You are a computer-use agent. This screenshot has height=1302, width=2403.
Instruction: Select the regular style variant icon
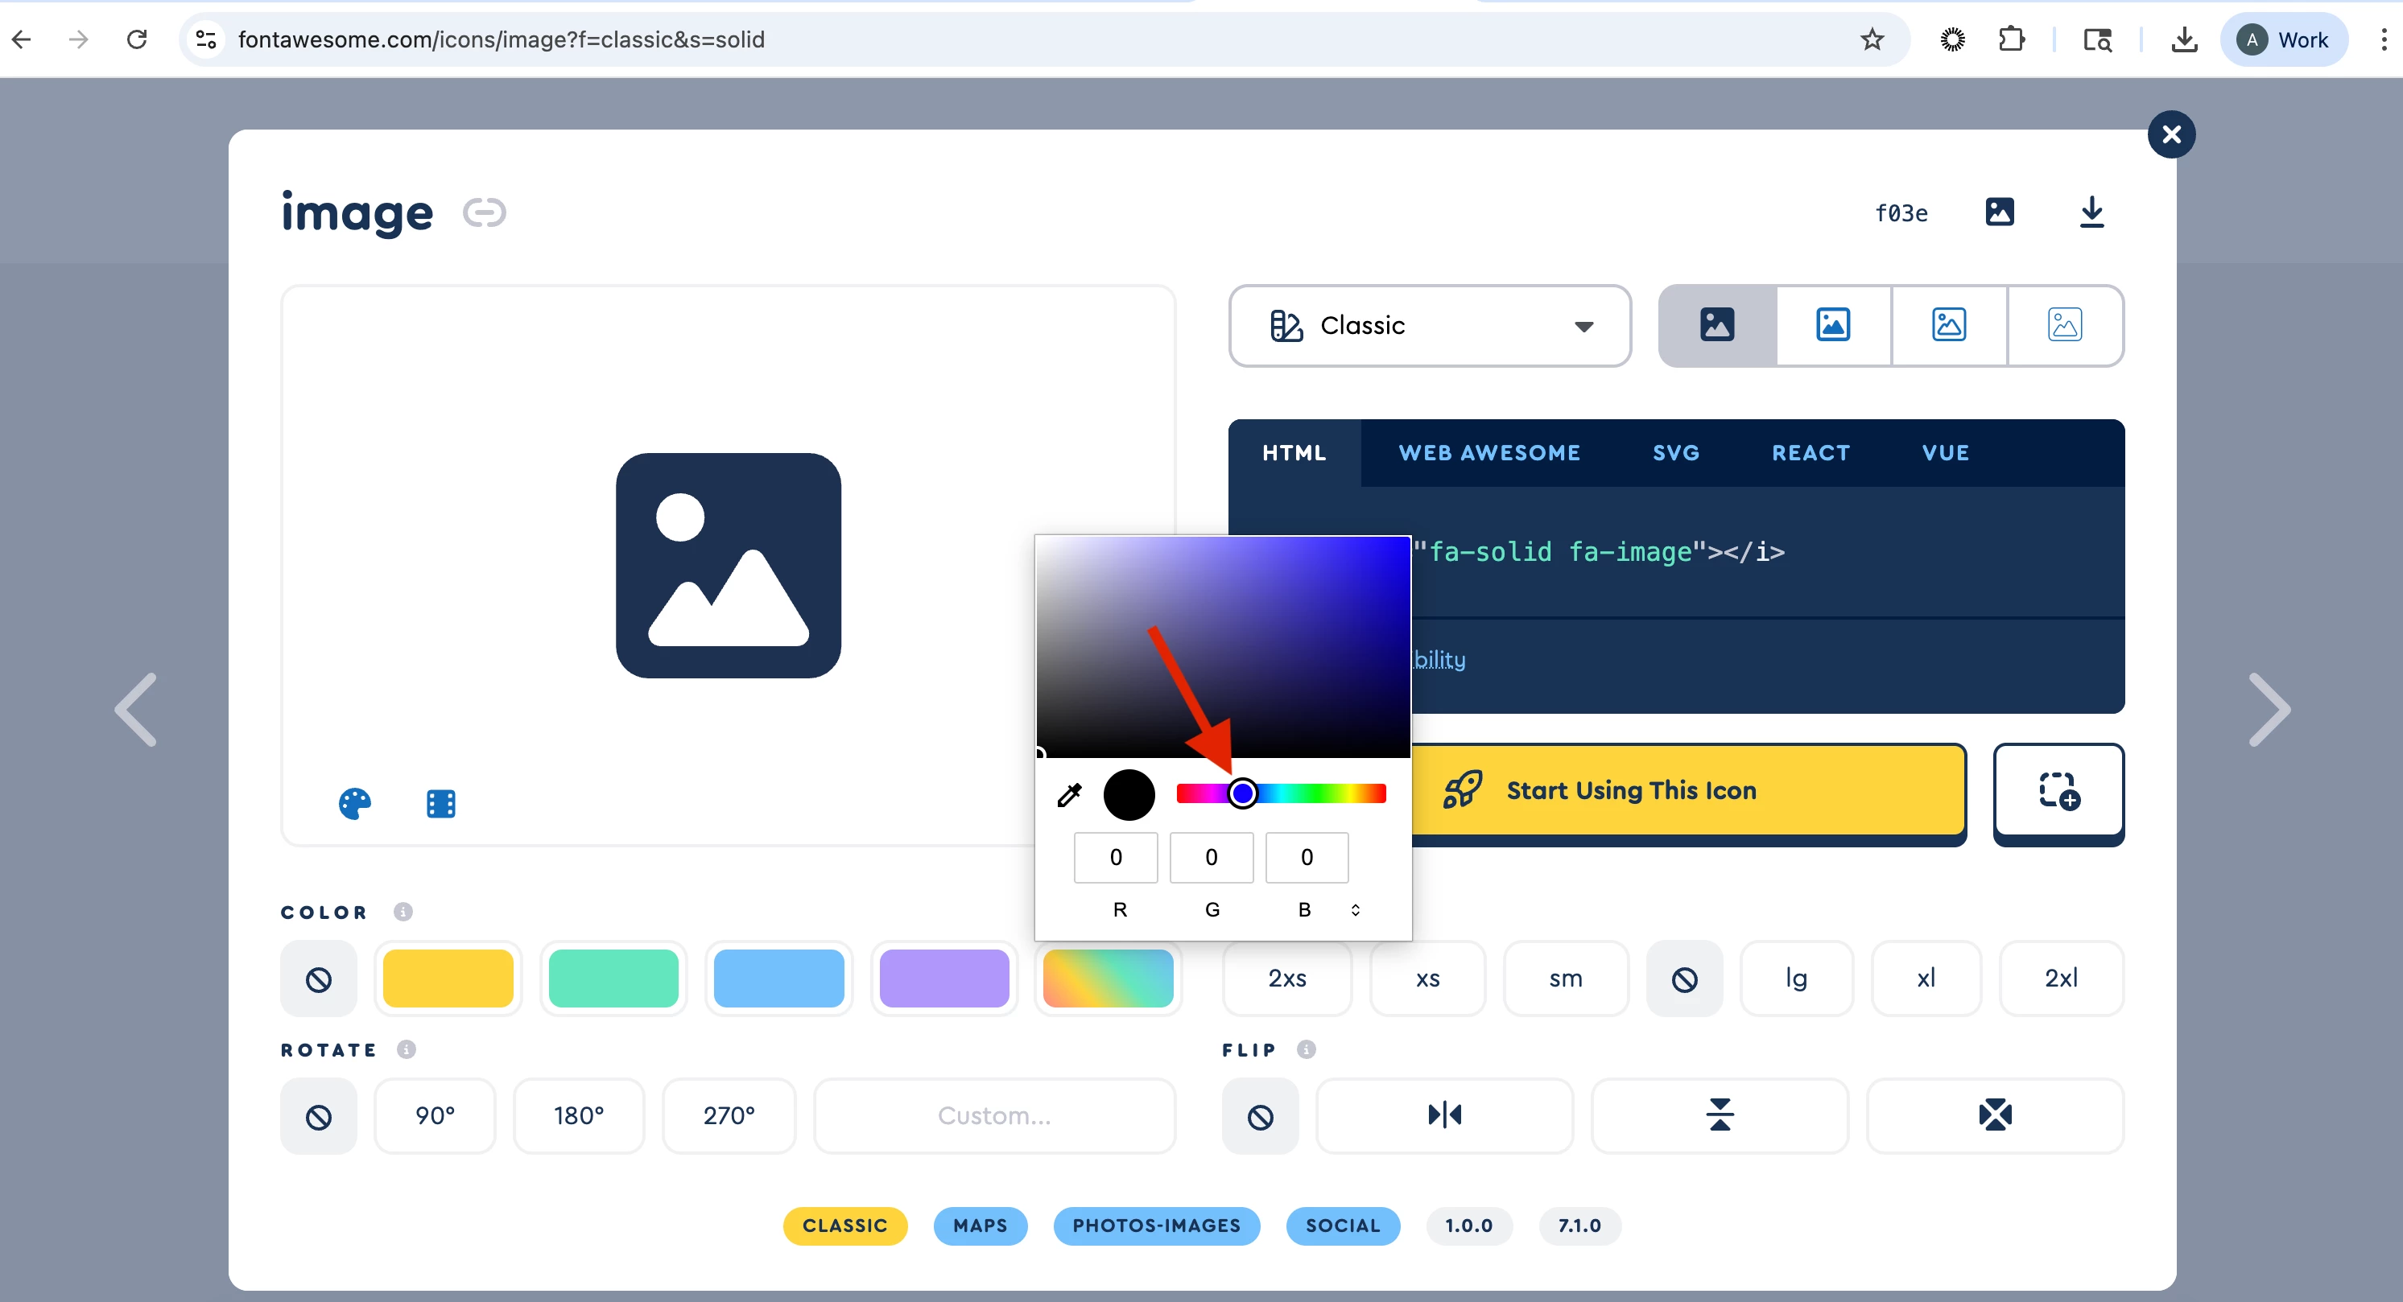1833,324
